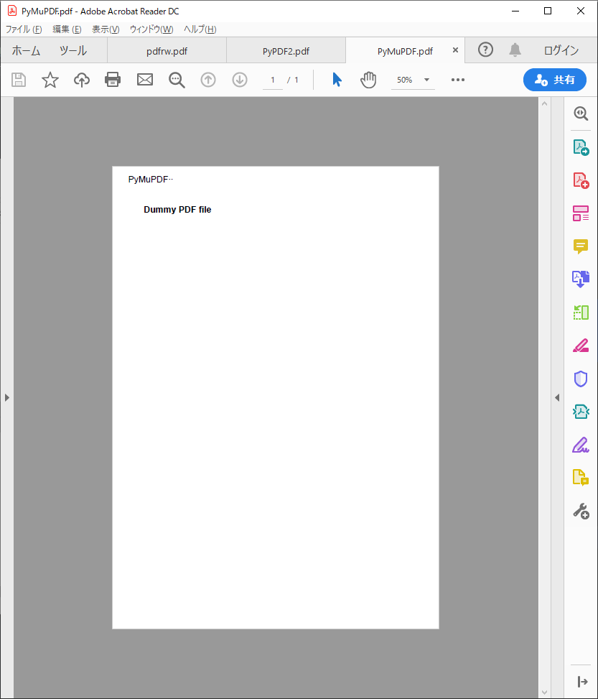Select the Hand tool
The image size is (598, 699).
[368, 80]
